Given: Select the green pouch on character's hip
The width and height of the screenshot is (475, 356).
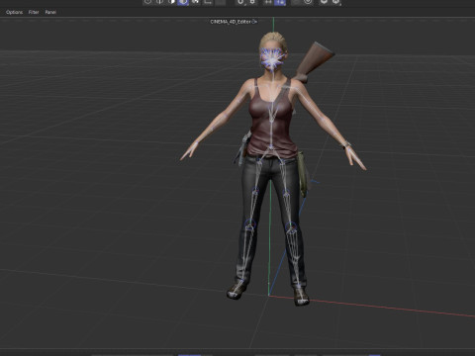Looking at the screenshot, I should coord(303,174).
